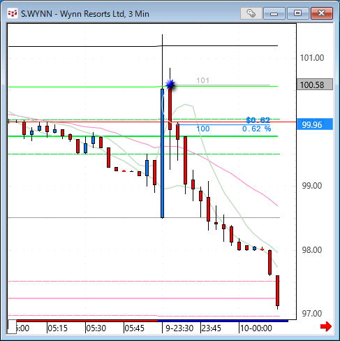Viewport: 340px width, 341px height.
Task: Click the red scroll-right arrow
Action: pyautogui.click(x=326, y=326)
